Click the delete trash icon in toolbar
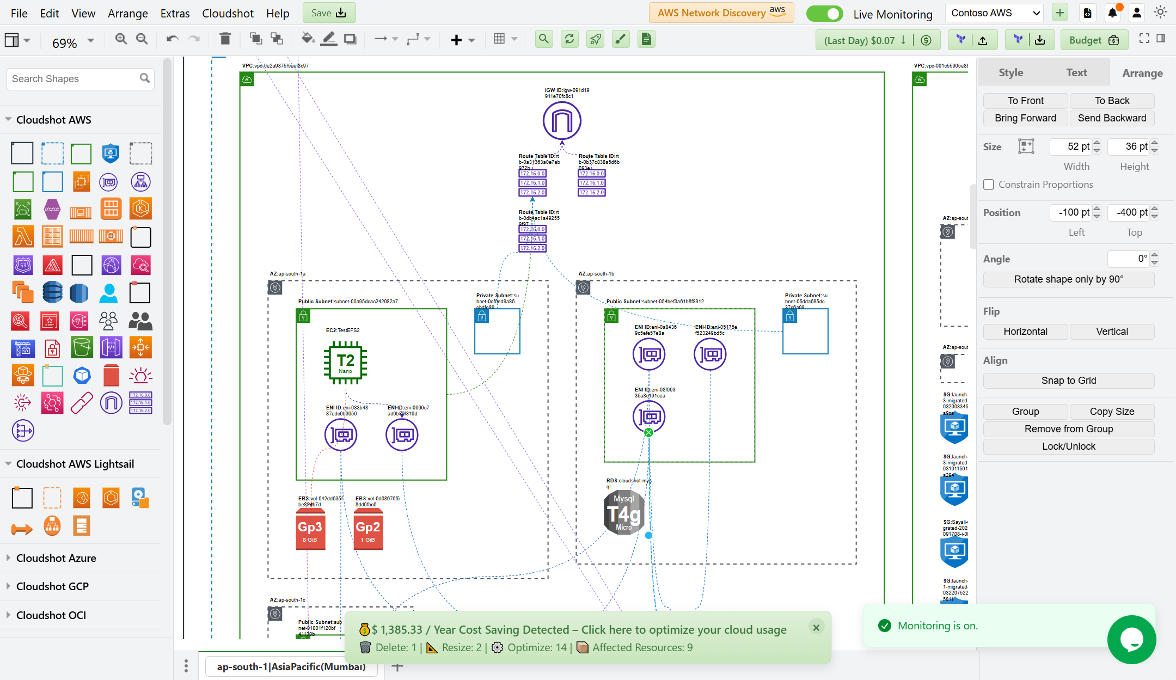This screenshot has height=680, width=1176. (225, 39)
